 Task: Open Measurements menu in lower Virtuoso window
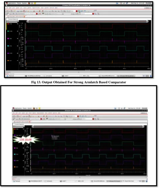pyautogui.click(x=40, y=113)
